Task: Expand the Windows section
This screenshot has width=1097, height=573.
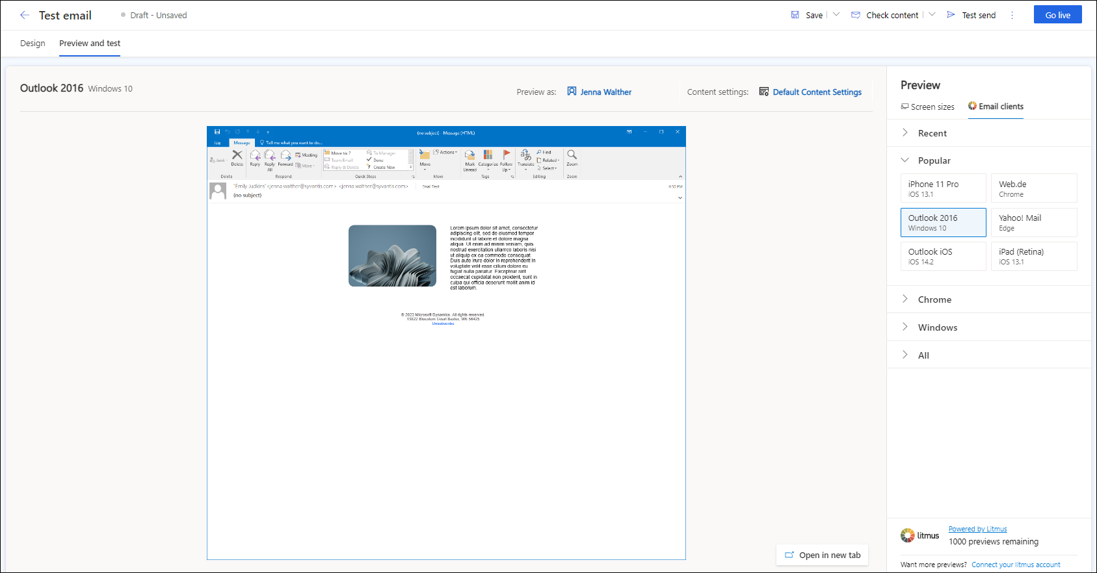Action: coord(989,327)
